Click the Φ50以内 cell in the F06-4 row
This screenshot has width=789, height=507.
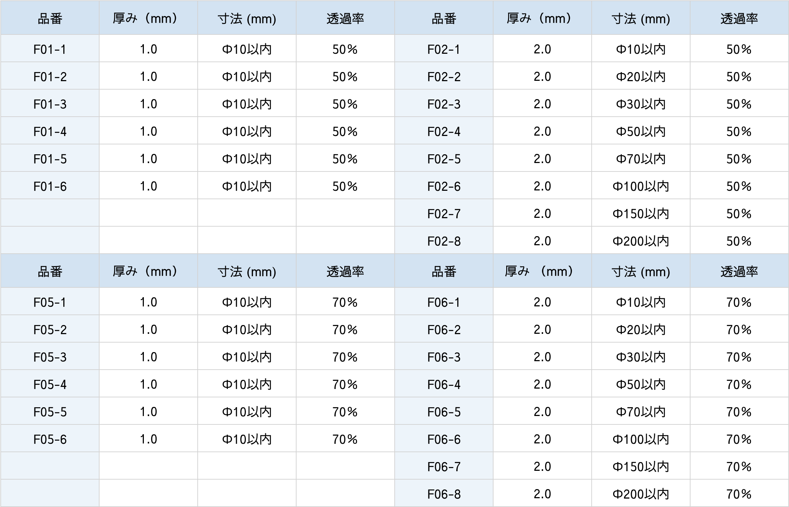click(641, 384)
